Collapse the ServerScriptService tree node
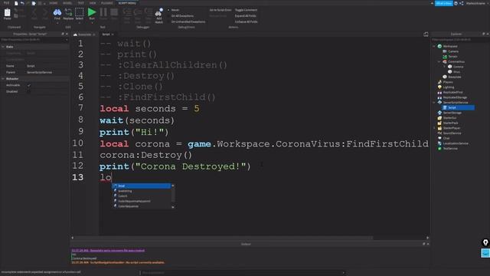Screen dimensions: 490x276 click(434, 102)
